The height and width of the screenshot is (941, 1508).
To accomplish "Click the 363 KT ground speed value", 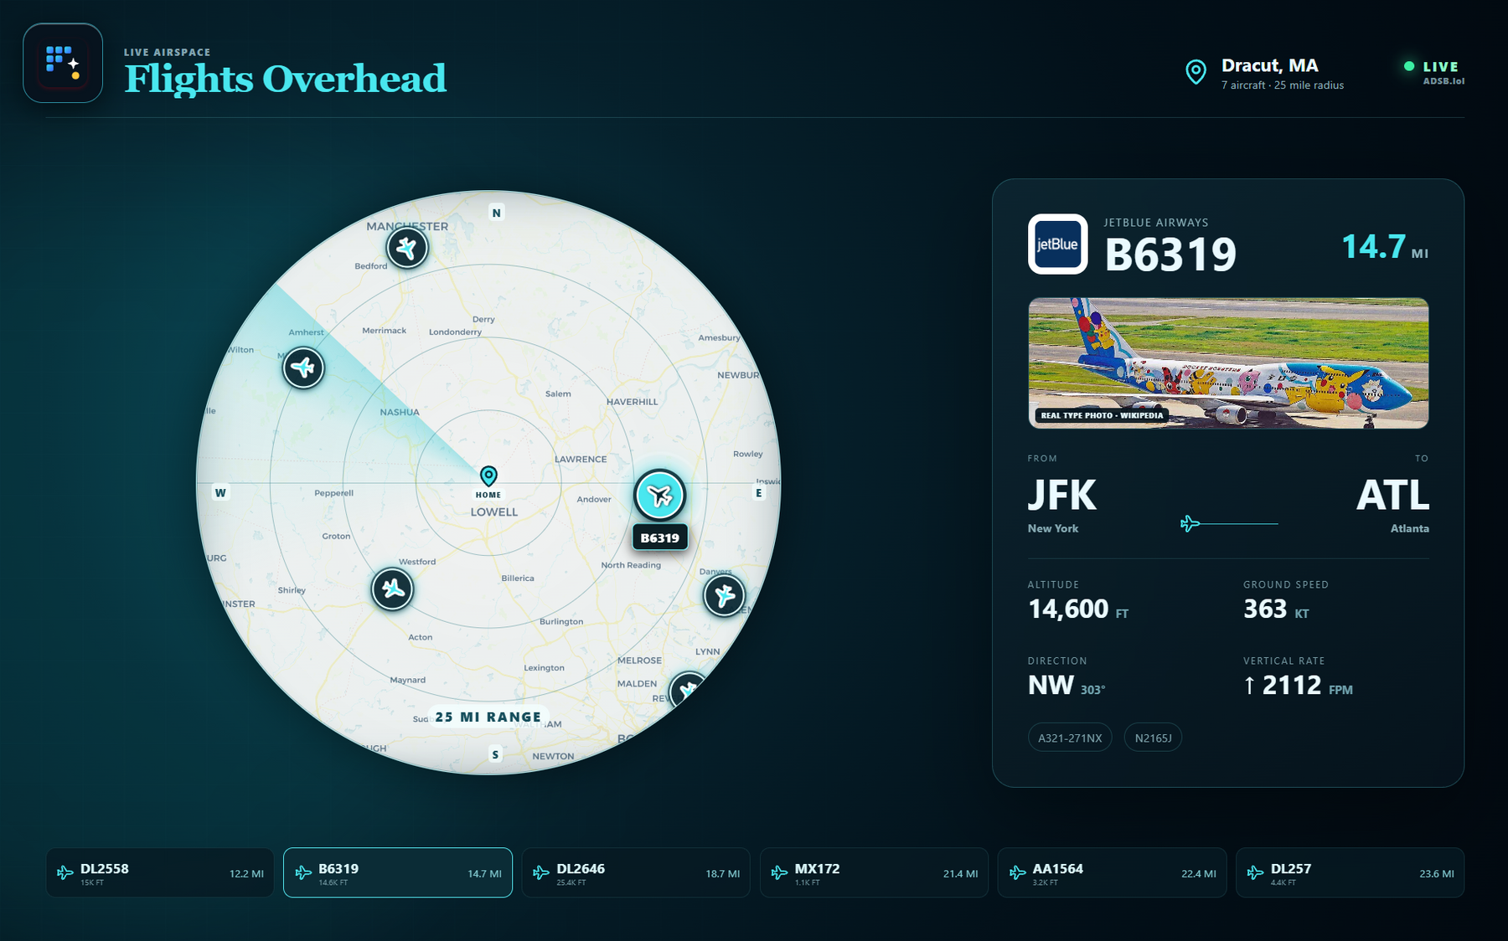I will click(1276, 609).
